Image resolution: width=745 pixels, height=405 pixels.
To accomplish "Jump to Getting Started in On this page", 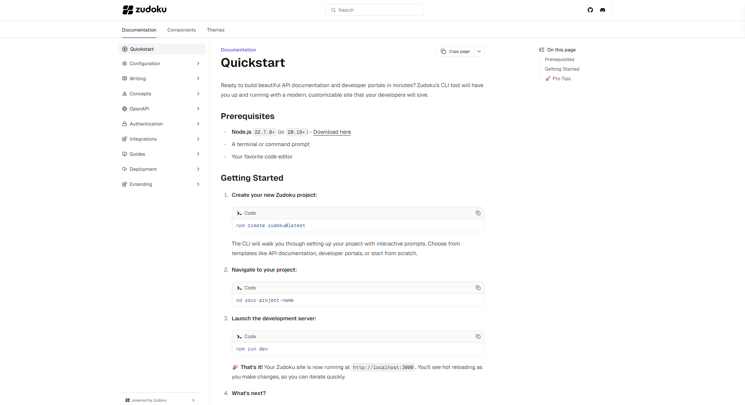I will click(x=562, y=69).
